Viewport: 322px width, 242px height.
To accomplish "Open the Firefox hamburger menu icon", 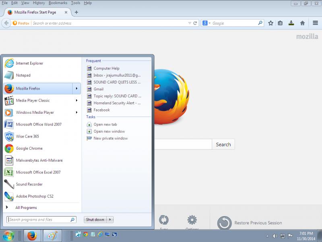I will click(x=315, y=23).
